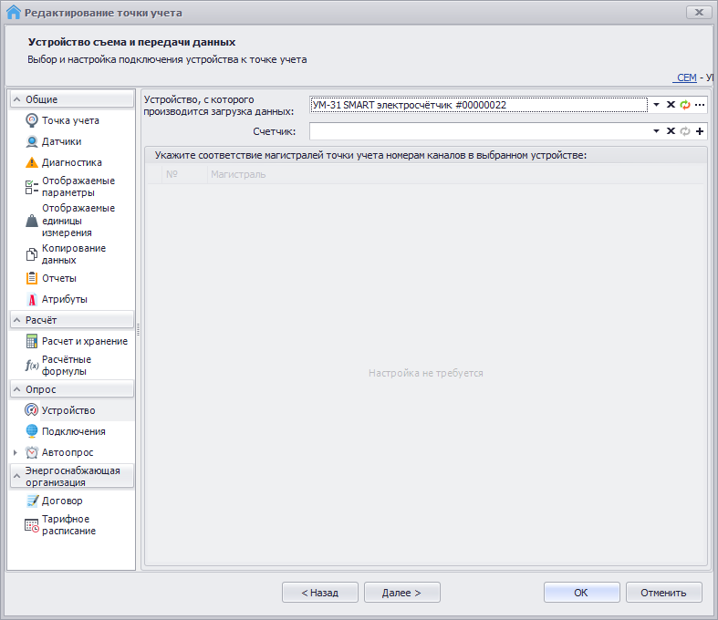Screen dimensions: 718x620
Task: Open the Диагностика section
Action: point(71,162)
